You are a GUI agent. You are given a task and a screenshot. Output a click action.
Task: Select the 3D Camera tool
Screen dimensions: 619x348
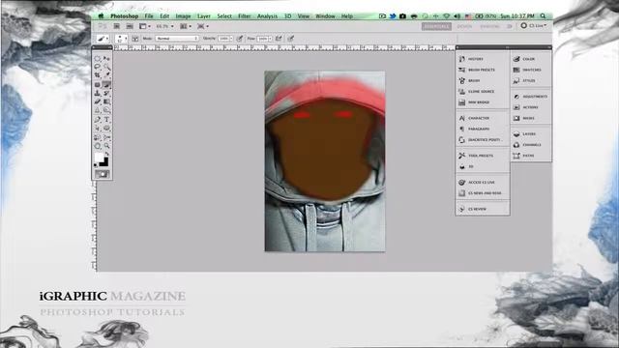click(x=106, y=137)
